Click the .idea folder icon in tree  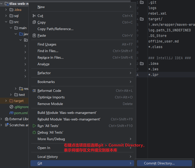tap(11, 10)
